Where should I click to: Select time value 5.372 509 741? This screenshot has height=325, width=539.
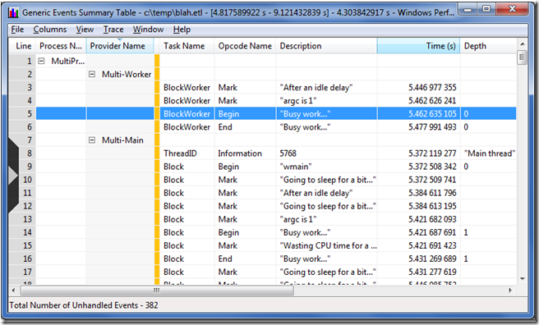(432, 180)
